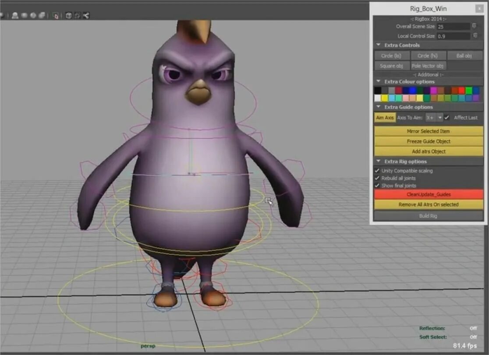Viewport: 489px width, 355px height.
Task: Pick the light blue swatch in bottom row
Action: (x=392, y=98)
